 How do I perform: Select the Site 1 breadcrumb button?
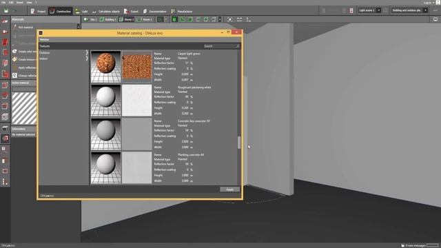coord(90,19)
